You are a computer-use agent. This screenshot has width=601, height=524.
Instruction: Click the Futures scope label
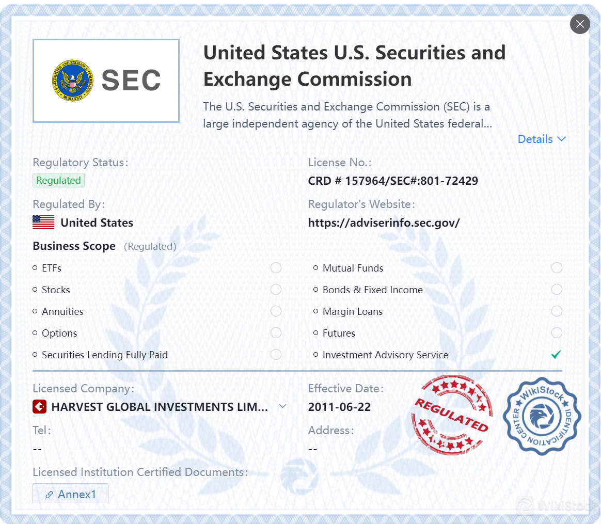(339, 333)
